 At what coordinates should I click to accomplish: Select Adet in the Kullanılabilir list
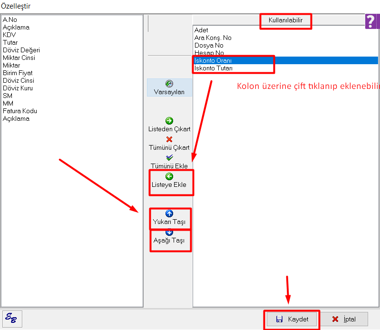click(x=286, y=30)
